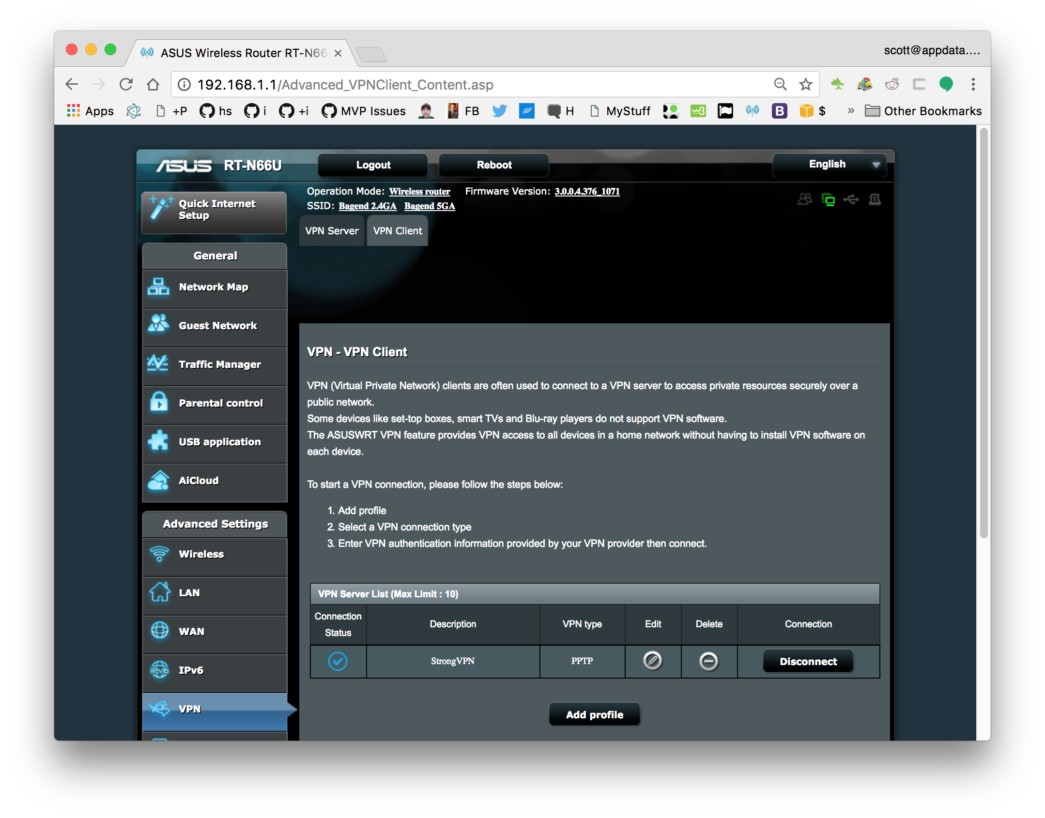The width and height of the screenshot is (1045, 818).
Task: Open Bagend 2.4GA SSID link
Action: click(x=368, y=206)
